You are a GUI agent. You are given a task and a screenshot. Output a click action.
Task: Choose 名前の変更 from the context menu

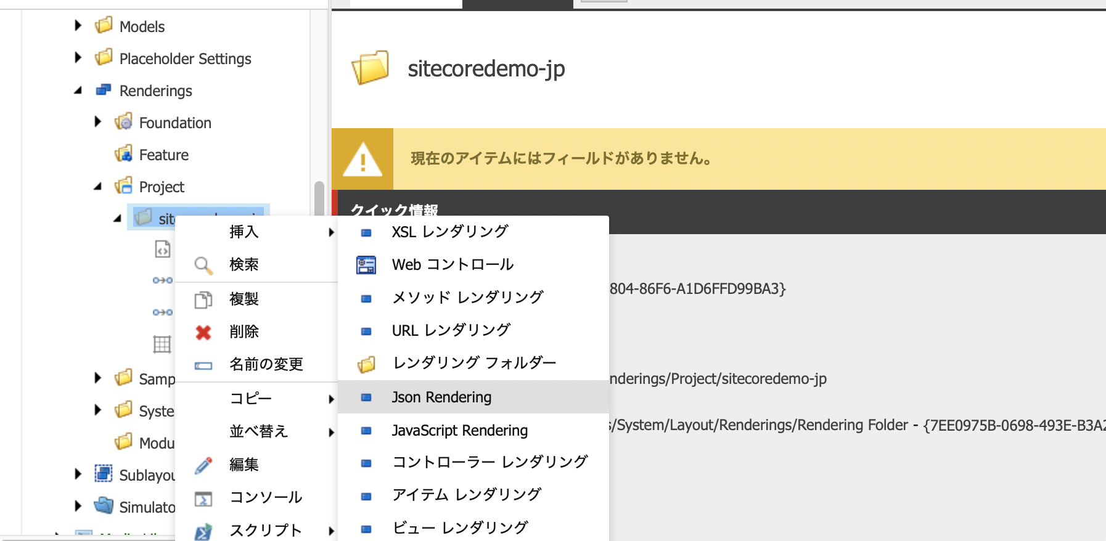pos(256,365)
